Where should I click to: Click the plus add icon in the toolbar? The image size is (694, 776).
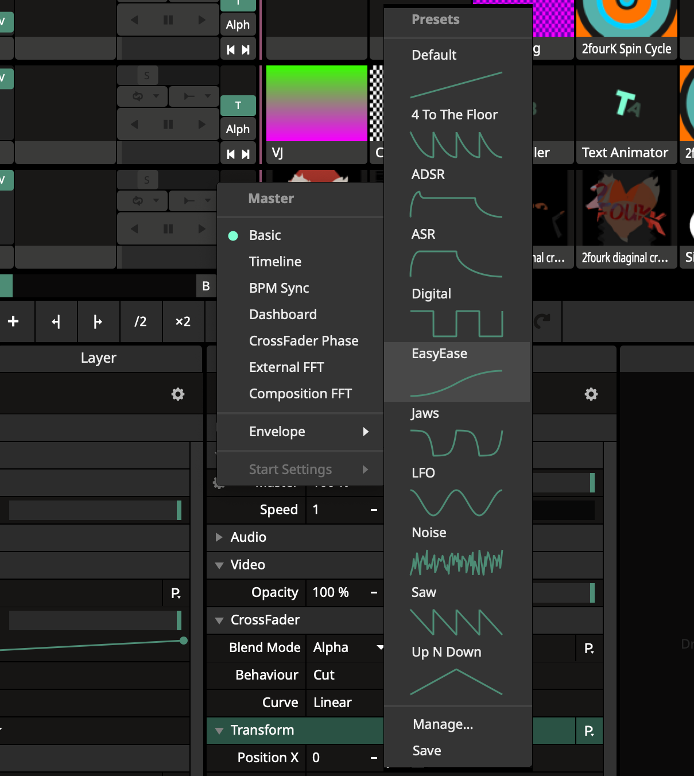pyautogui.click(x=13, y=321)
